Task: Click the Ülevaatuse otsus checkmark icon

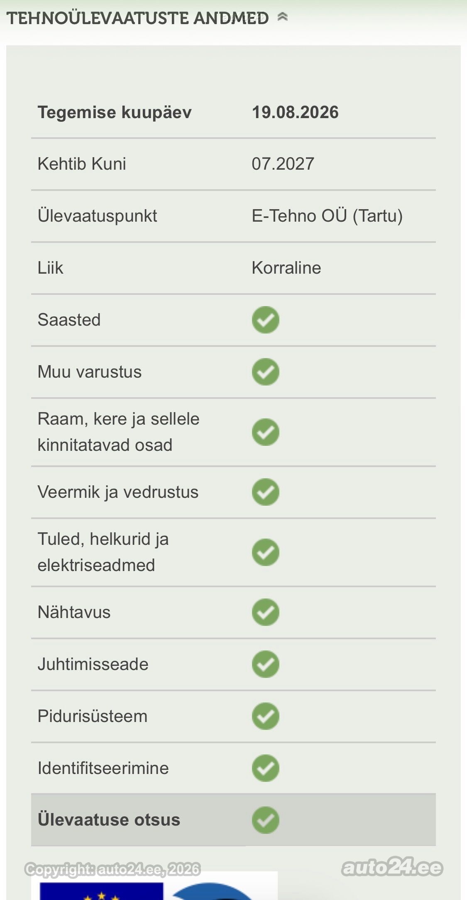Action: (x=266, y=820)
